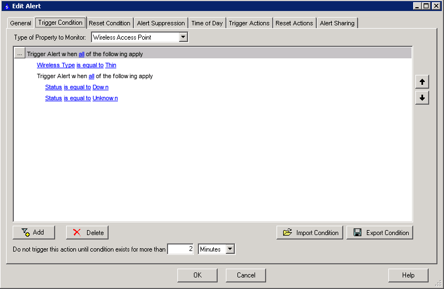The height and width of the screenshot is (289, 444).
Task: Move condition up with arrow button
Action: click(422, 82)
